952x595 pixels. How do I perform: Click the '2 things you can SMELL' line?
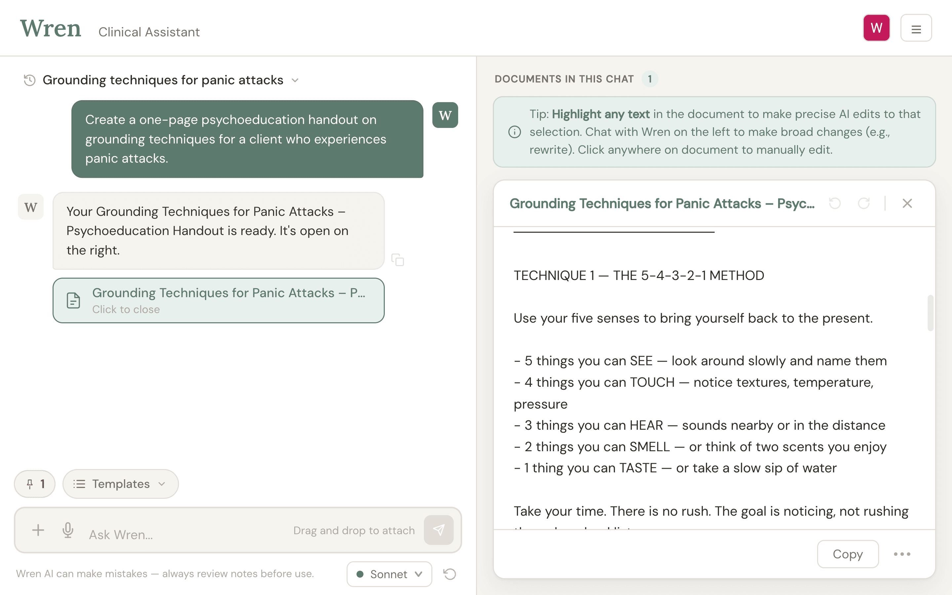pyautogui.click(x=700, y=447)
